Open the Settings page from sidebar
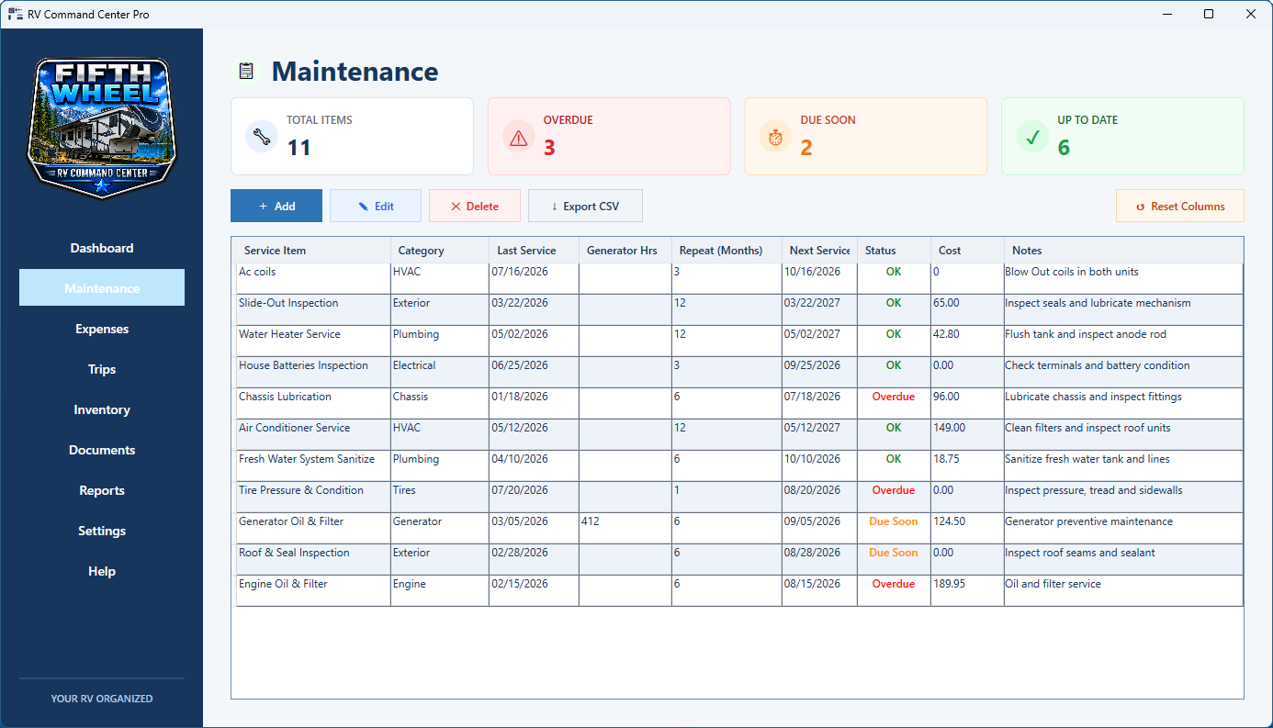Viewport: 1273px width, 728px height. 102,531
